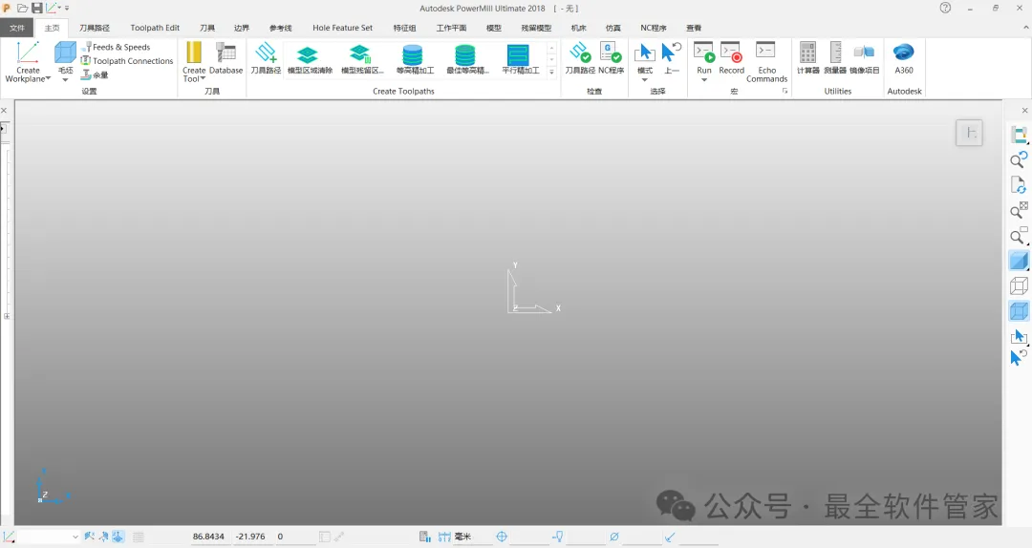Image resolution: width=1032 pixels, height=548 pixels.
Task: Click the diameter symbol in status bar
Action: 614,537
